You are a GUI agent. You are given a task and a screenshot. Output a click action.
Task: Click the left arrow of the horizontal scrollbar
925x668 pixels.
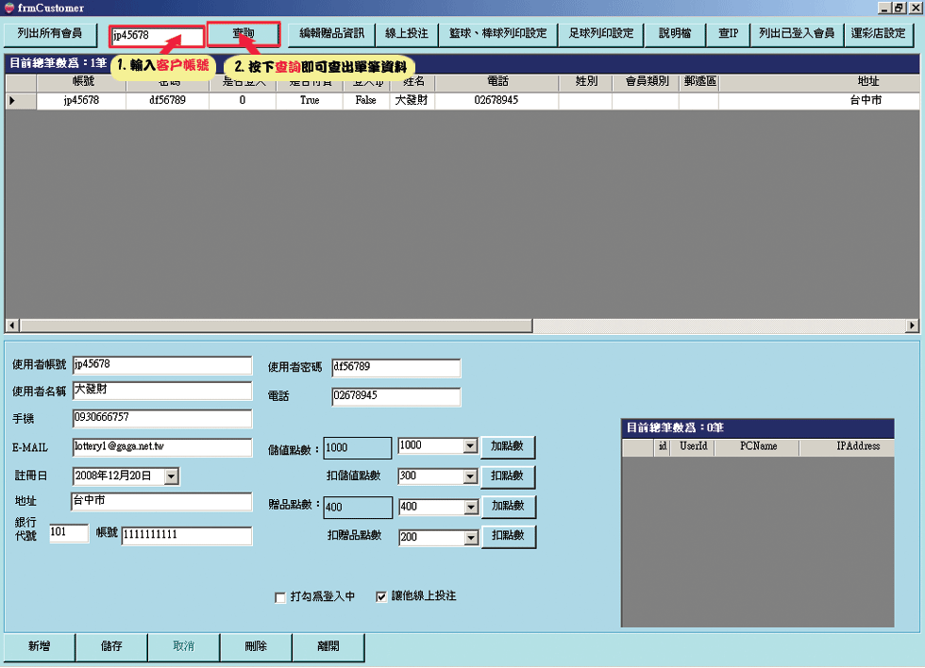click(11, 326)
